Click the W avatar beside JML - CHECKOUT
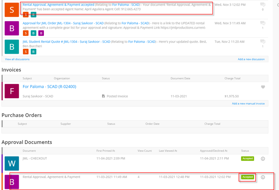 coord(12,163)
